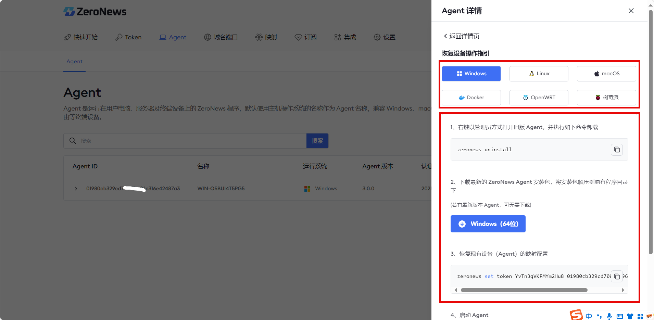The image size is (654, 320).
Task: Click the left scroll arrow of code block
Action: [x=456, y=290]
